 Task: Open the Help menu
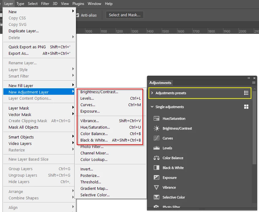coord(109,4)
